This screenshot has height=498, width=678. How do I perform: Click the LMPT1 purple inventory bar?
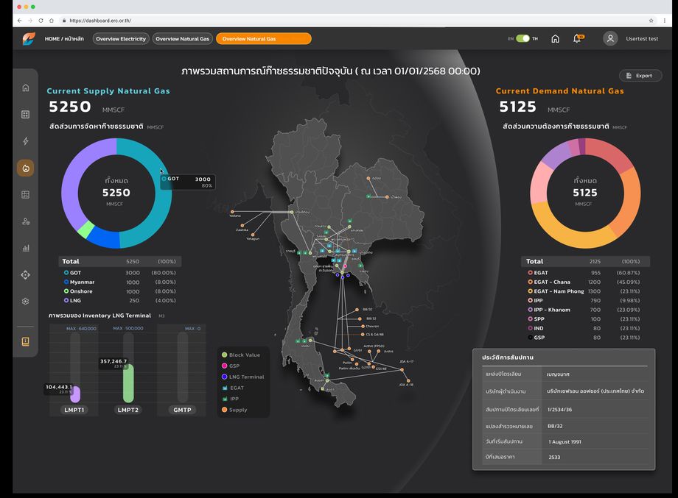75,394
